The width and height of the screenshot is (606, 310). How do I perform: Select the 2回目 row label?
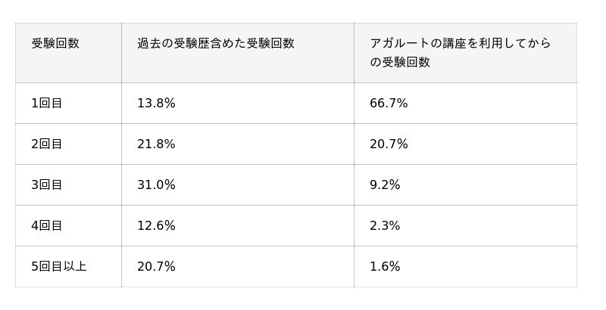point(47,144)
